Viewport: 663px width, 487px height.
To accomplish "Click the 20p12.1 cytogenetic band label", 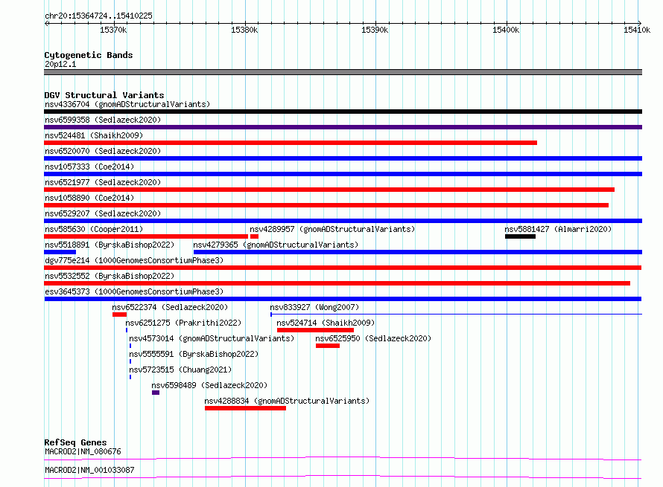I will pyautogui.click(x=60, y=64).
